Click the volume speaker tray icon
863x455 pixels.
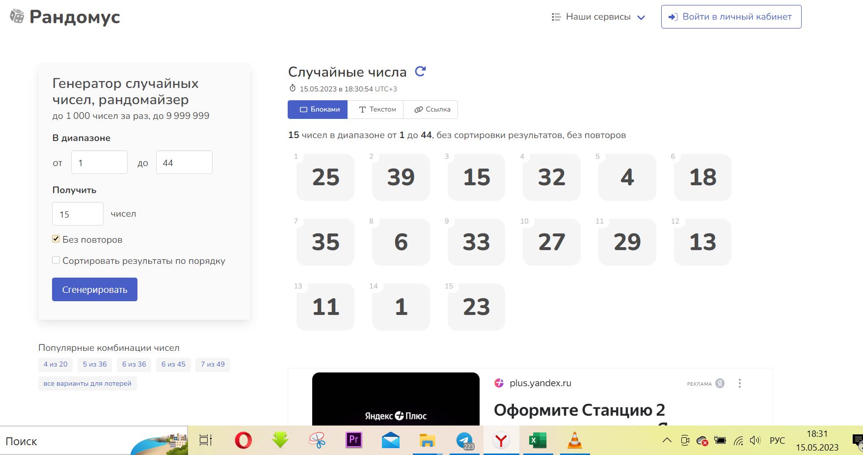(755, 440)
